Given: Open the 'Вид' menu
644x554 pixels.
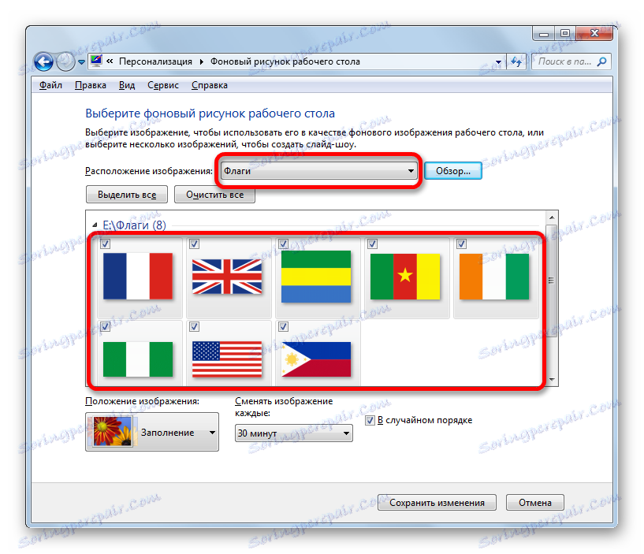Looking at the screenshot, I should coord(127,85).
